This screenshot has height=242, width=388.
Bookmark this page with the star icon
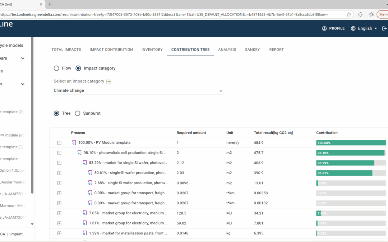349,14
